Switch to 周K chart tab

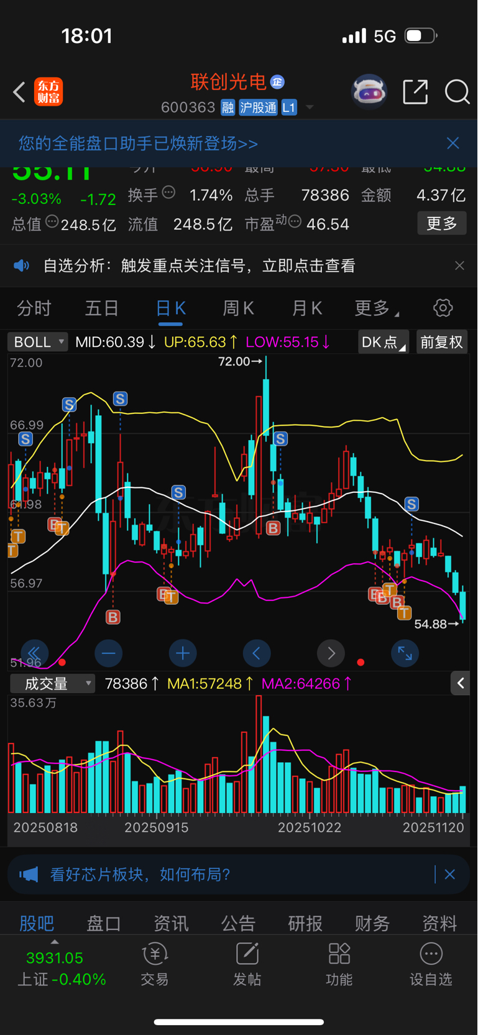point(238,308)
